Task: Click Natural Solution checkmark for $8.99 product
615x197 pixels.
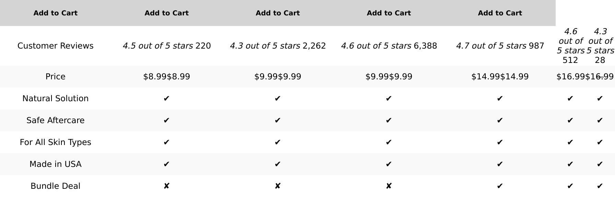Action: 166,98
